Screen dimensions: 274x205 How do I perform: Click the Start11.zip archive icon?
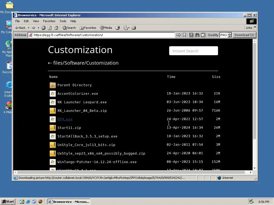(x=53, y=128)
